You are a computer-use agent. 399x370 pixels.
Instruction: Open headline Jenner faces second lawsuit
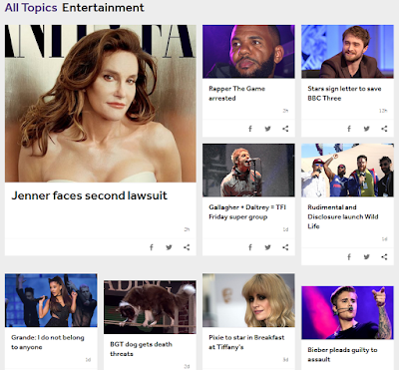point(89,195)
